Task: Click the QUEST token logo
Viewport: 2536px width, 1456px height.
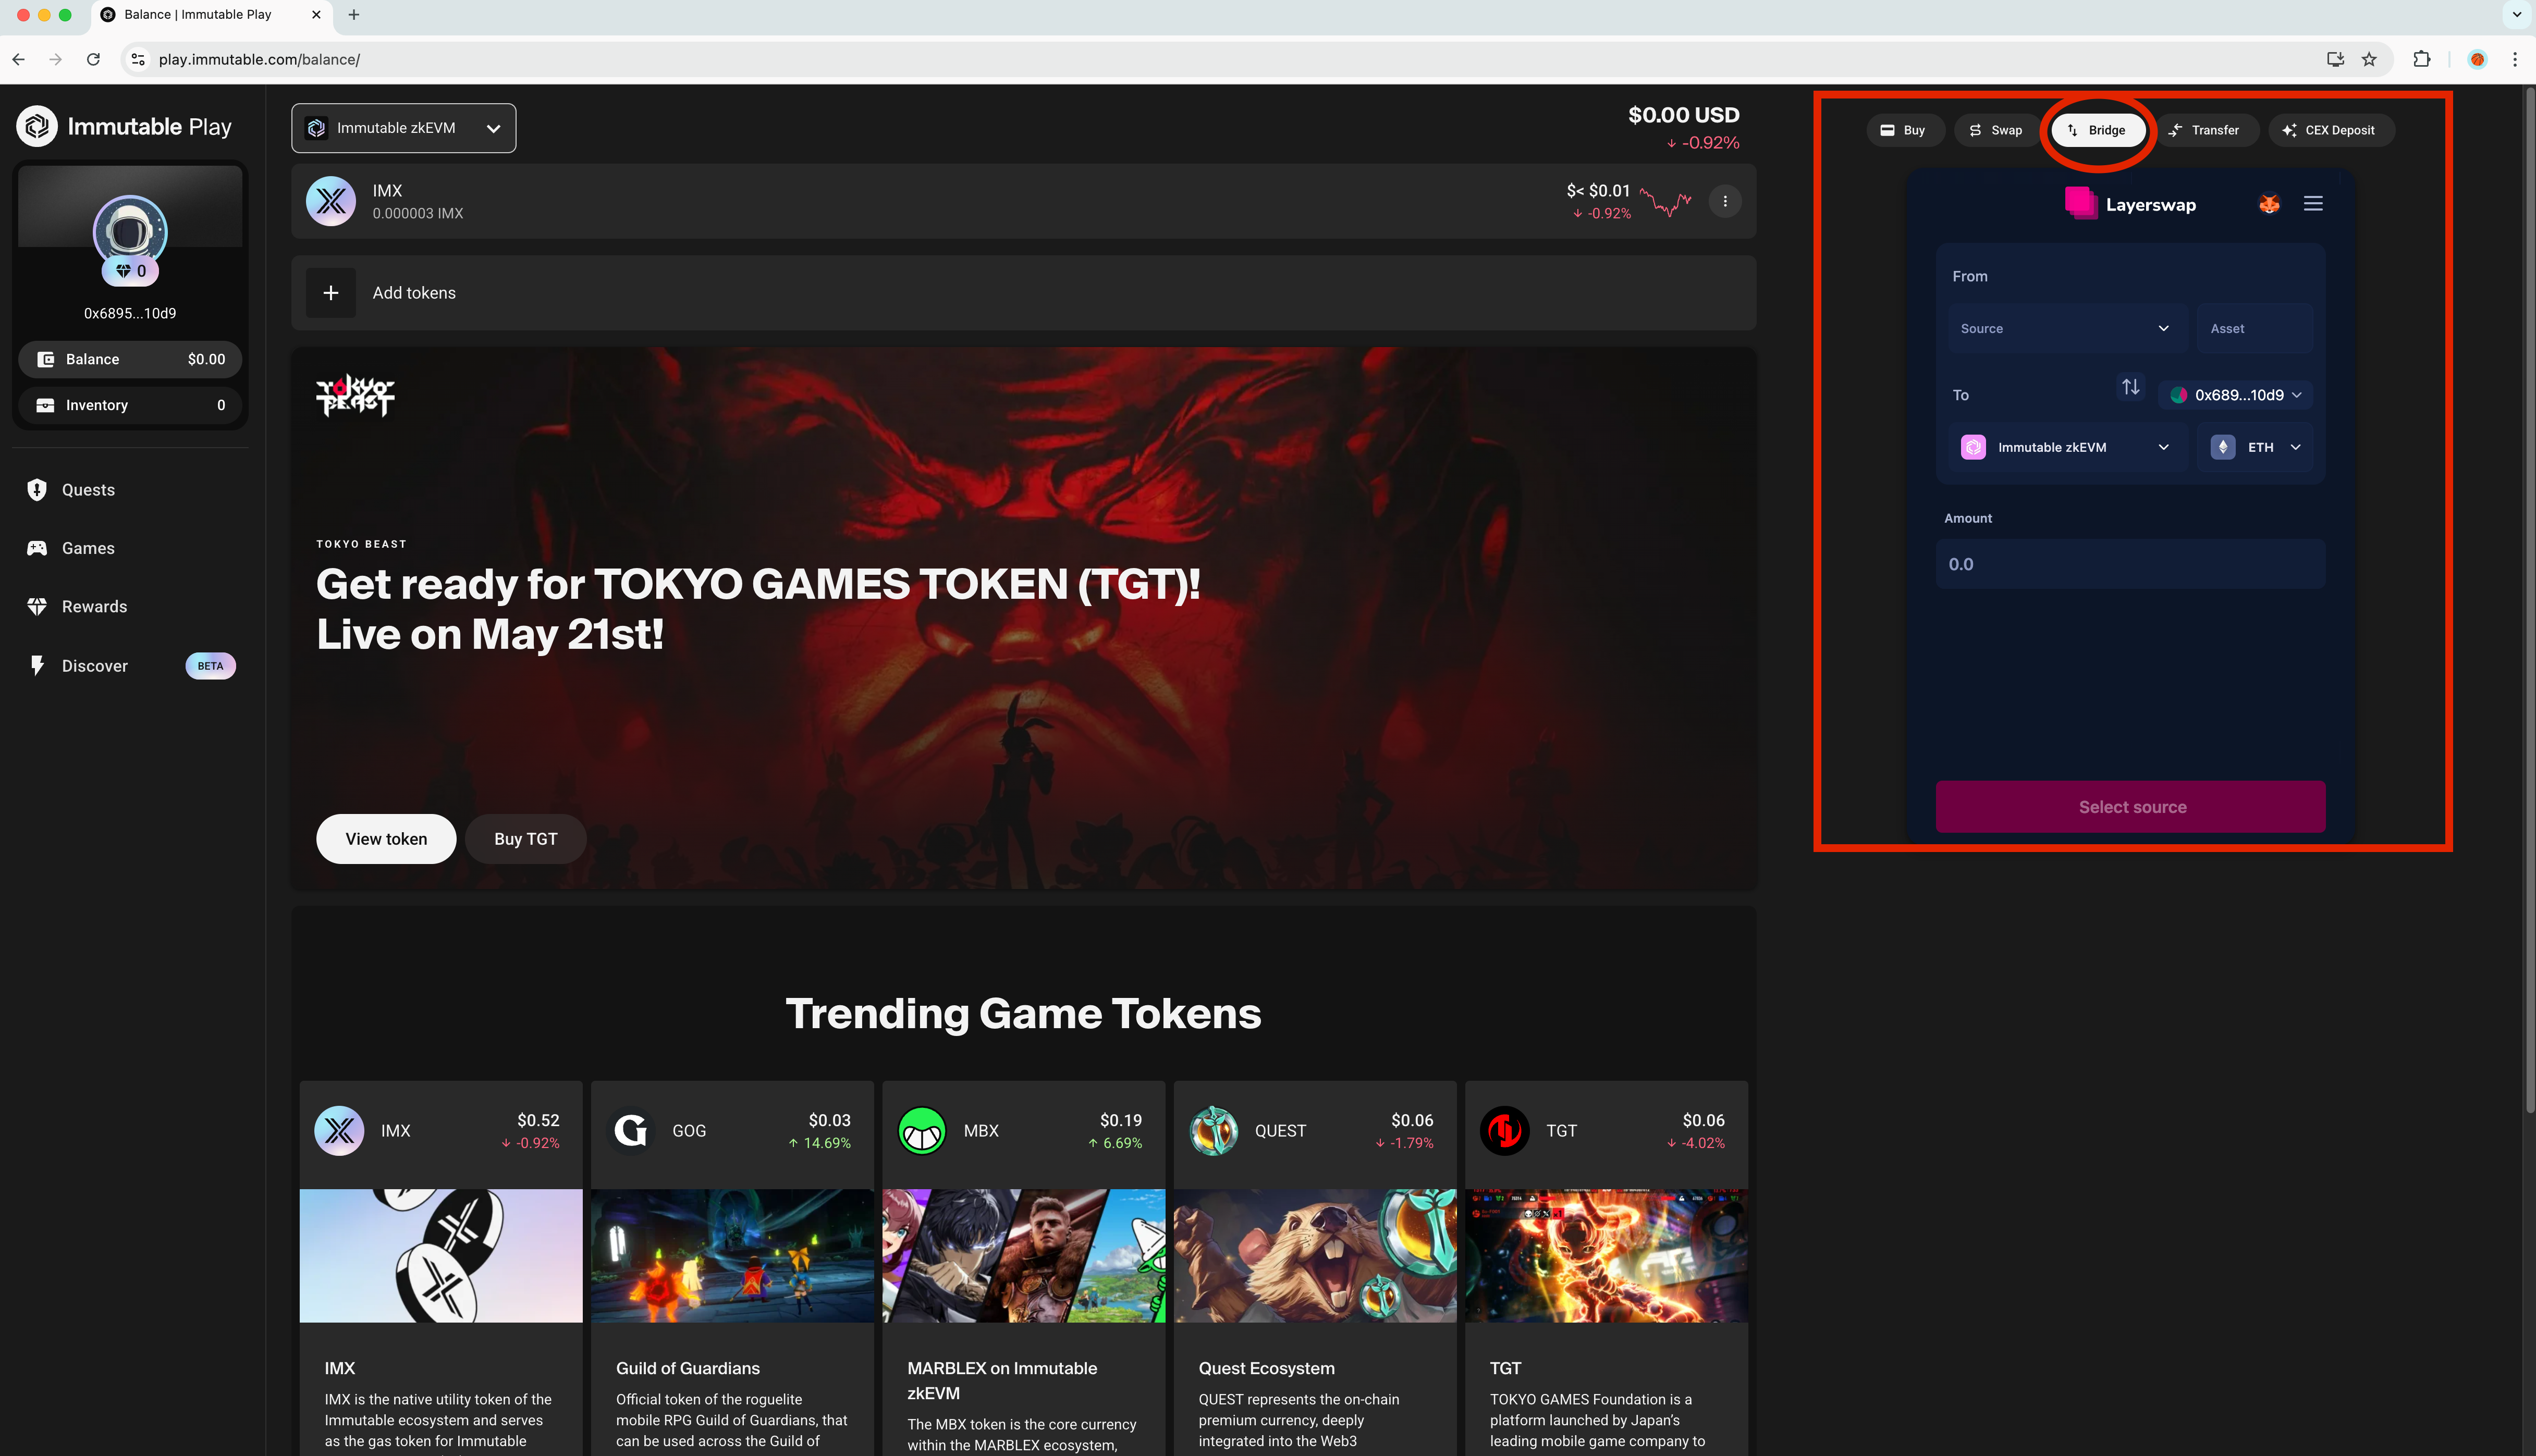Action: pos(1214,1131)
